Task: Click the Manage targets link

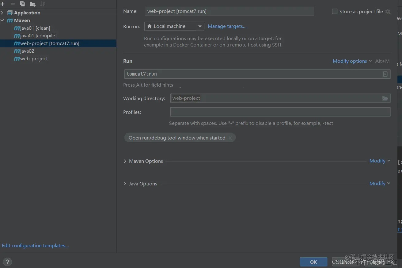Action: tap(227, 26)
